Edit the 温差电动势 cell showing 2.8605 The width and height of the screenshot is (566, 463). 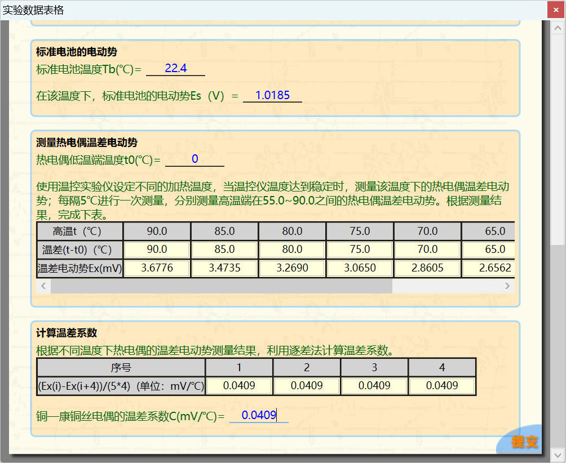tap(427, 269)
